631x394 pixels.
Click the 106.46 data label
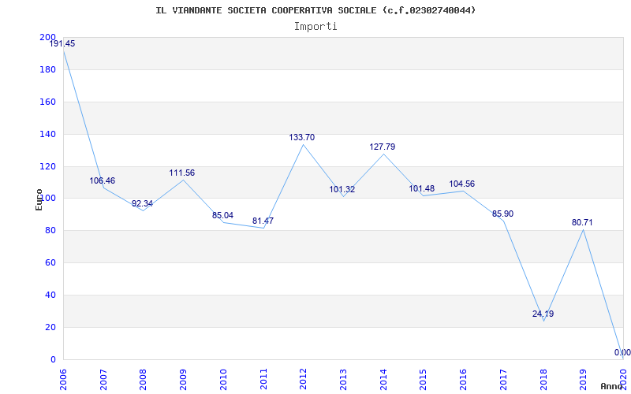(103, 181)
